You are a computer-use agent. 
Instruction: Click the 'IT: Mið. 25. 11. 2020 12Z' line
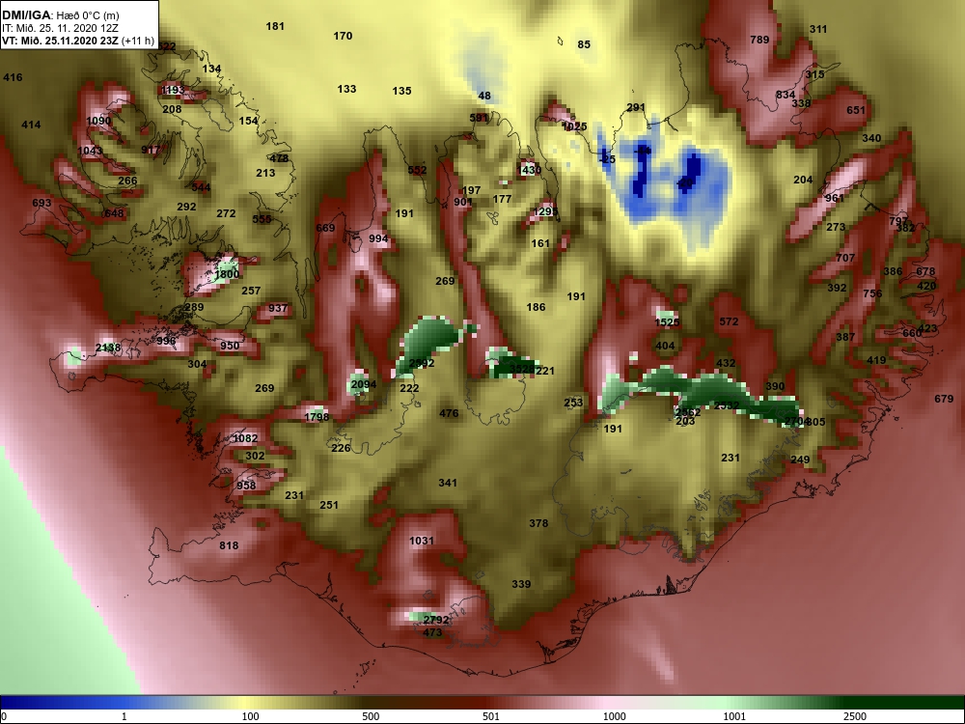click(x=60, y=28)
